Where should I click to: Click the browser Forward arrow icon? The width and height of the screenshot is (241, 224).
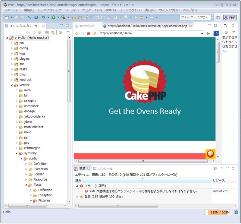[x=83, y=33]
